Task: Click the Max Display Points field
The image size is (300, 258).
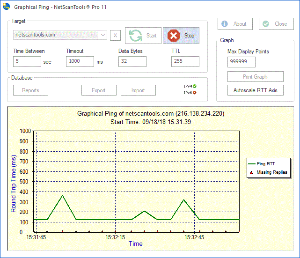Action: pyautogui.click(x=241, y=62)
